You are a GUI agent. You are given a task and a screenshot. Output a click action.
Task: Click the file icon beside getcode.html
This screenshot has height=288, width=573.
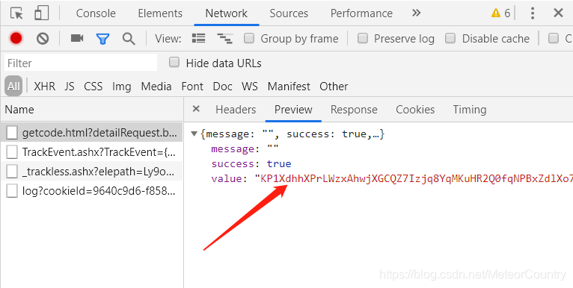pyautogui.click(x=12, y=133)
